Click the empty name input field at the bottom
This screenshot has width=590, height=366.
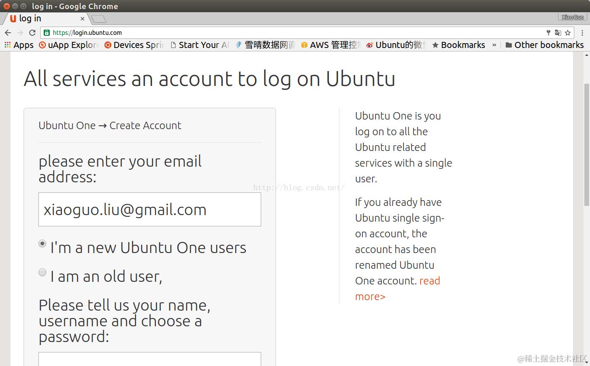click(x=150, y=359)
